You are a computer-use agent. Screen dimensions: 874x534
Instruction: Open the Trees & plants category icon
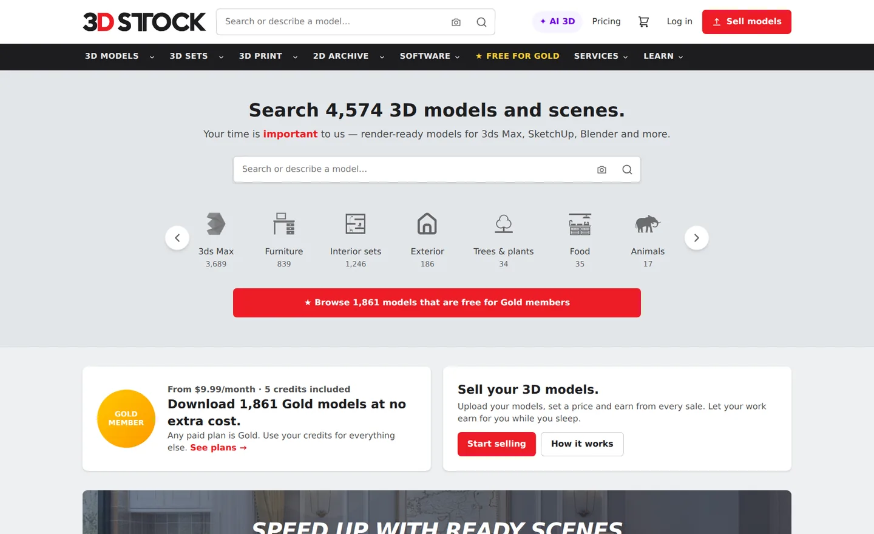[x=504, y=224]
